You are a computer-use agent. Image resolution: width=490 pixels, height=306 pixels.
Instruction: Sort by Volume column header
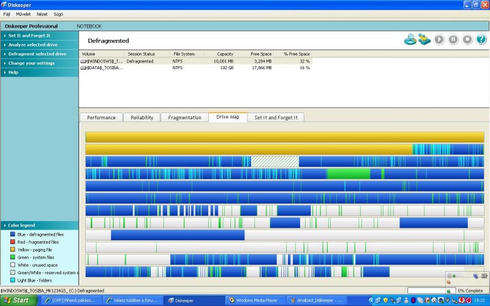[x=102, y=54]
